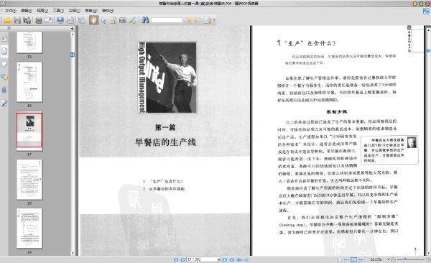Click the Typewriter pen tool icon
Screen dimensions: 431x263
pyautogui.click(x=132, y=20)
